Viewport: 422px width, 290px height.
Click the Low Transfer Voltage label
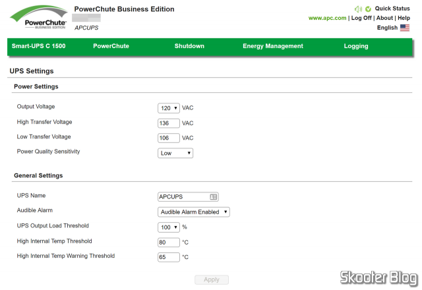[x=44, y=136]
